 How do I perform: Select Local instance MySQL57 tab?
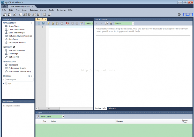coord(20,6)
